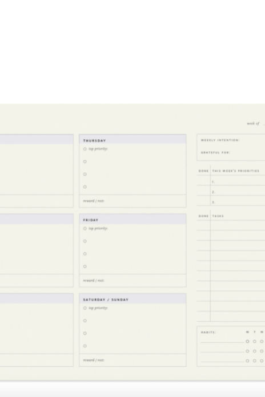Click the T day column header in habits
The height and width of the screenshot is (397, 265).
[255, 332]
